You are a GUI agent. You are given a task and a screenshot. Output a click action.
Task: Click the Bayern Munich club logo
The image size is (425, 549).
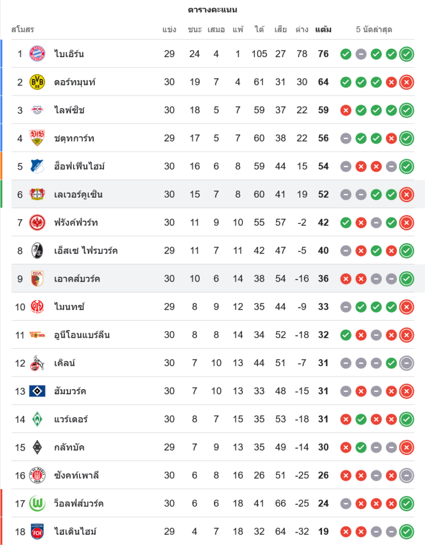37,54
